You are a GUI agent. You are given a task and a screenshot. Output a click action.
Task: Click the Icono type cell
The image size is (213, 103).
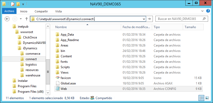(157, 78)
